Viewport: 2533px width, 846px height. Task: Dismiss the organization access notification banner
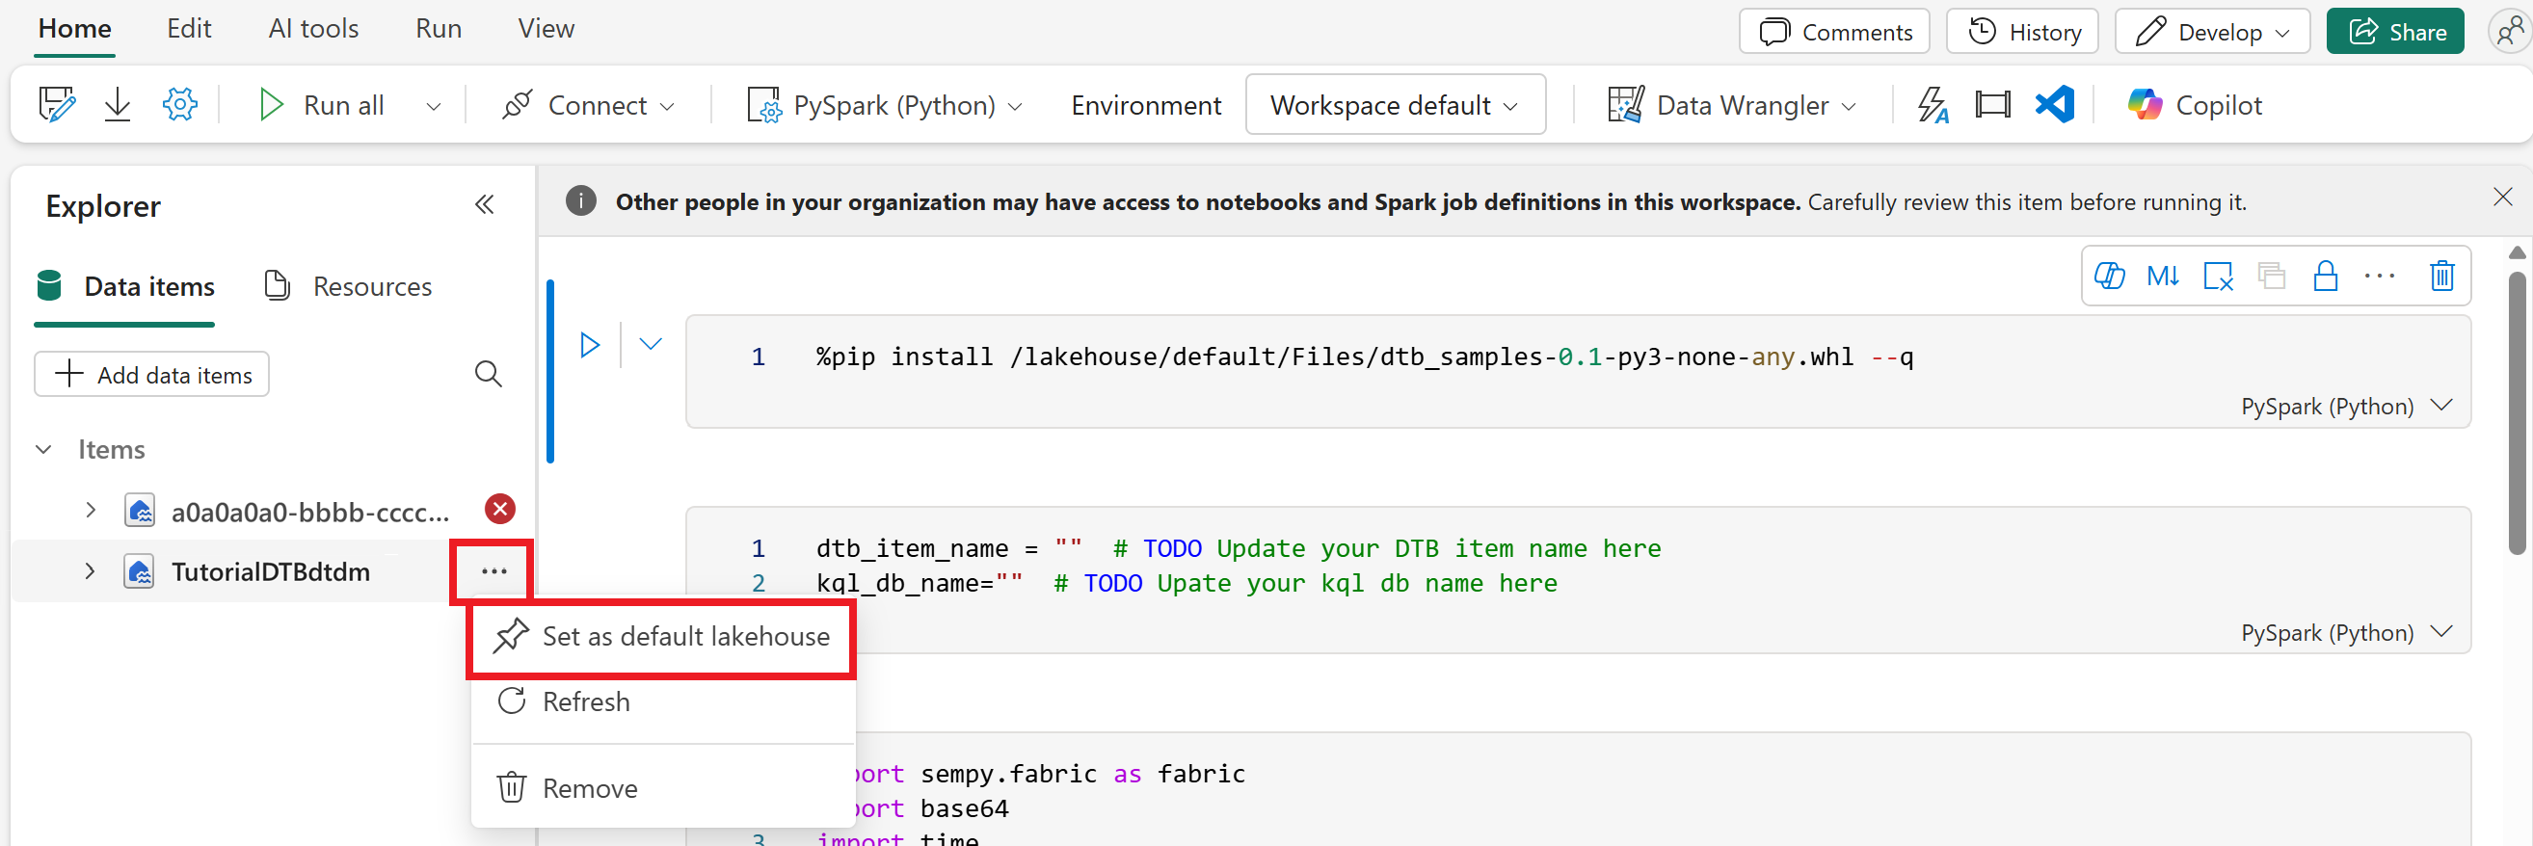pos(2502,198)
